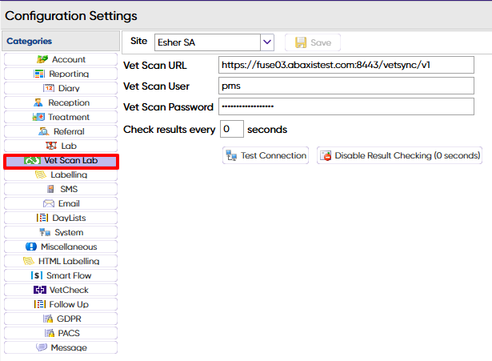Click the Vet Scan Password label
The width and height of the screenshot is (492, 361).
[x=168, y=107]
